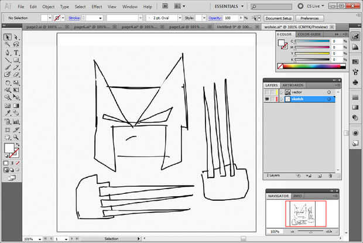363x243 pixels.
Task: Open the Effect menu
Action: (97, 6)
